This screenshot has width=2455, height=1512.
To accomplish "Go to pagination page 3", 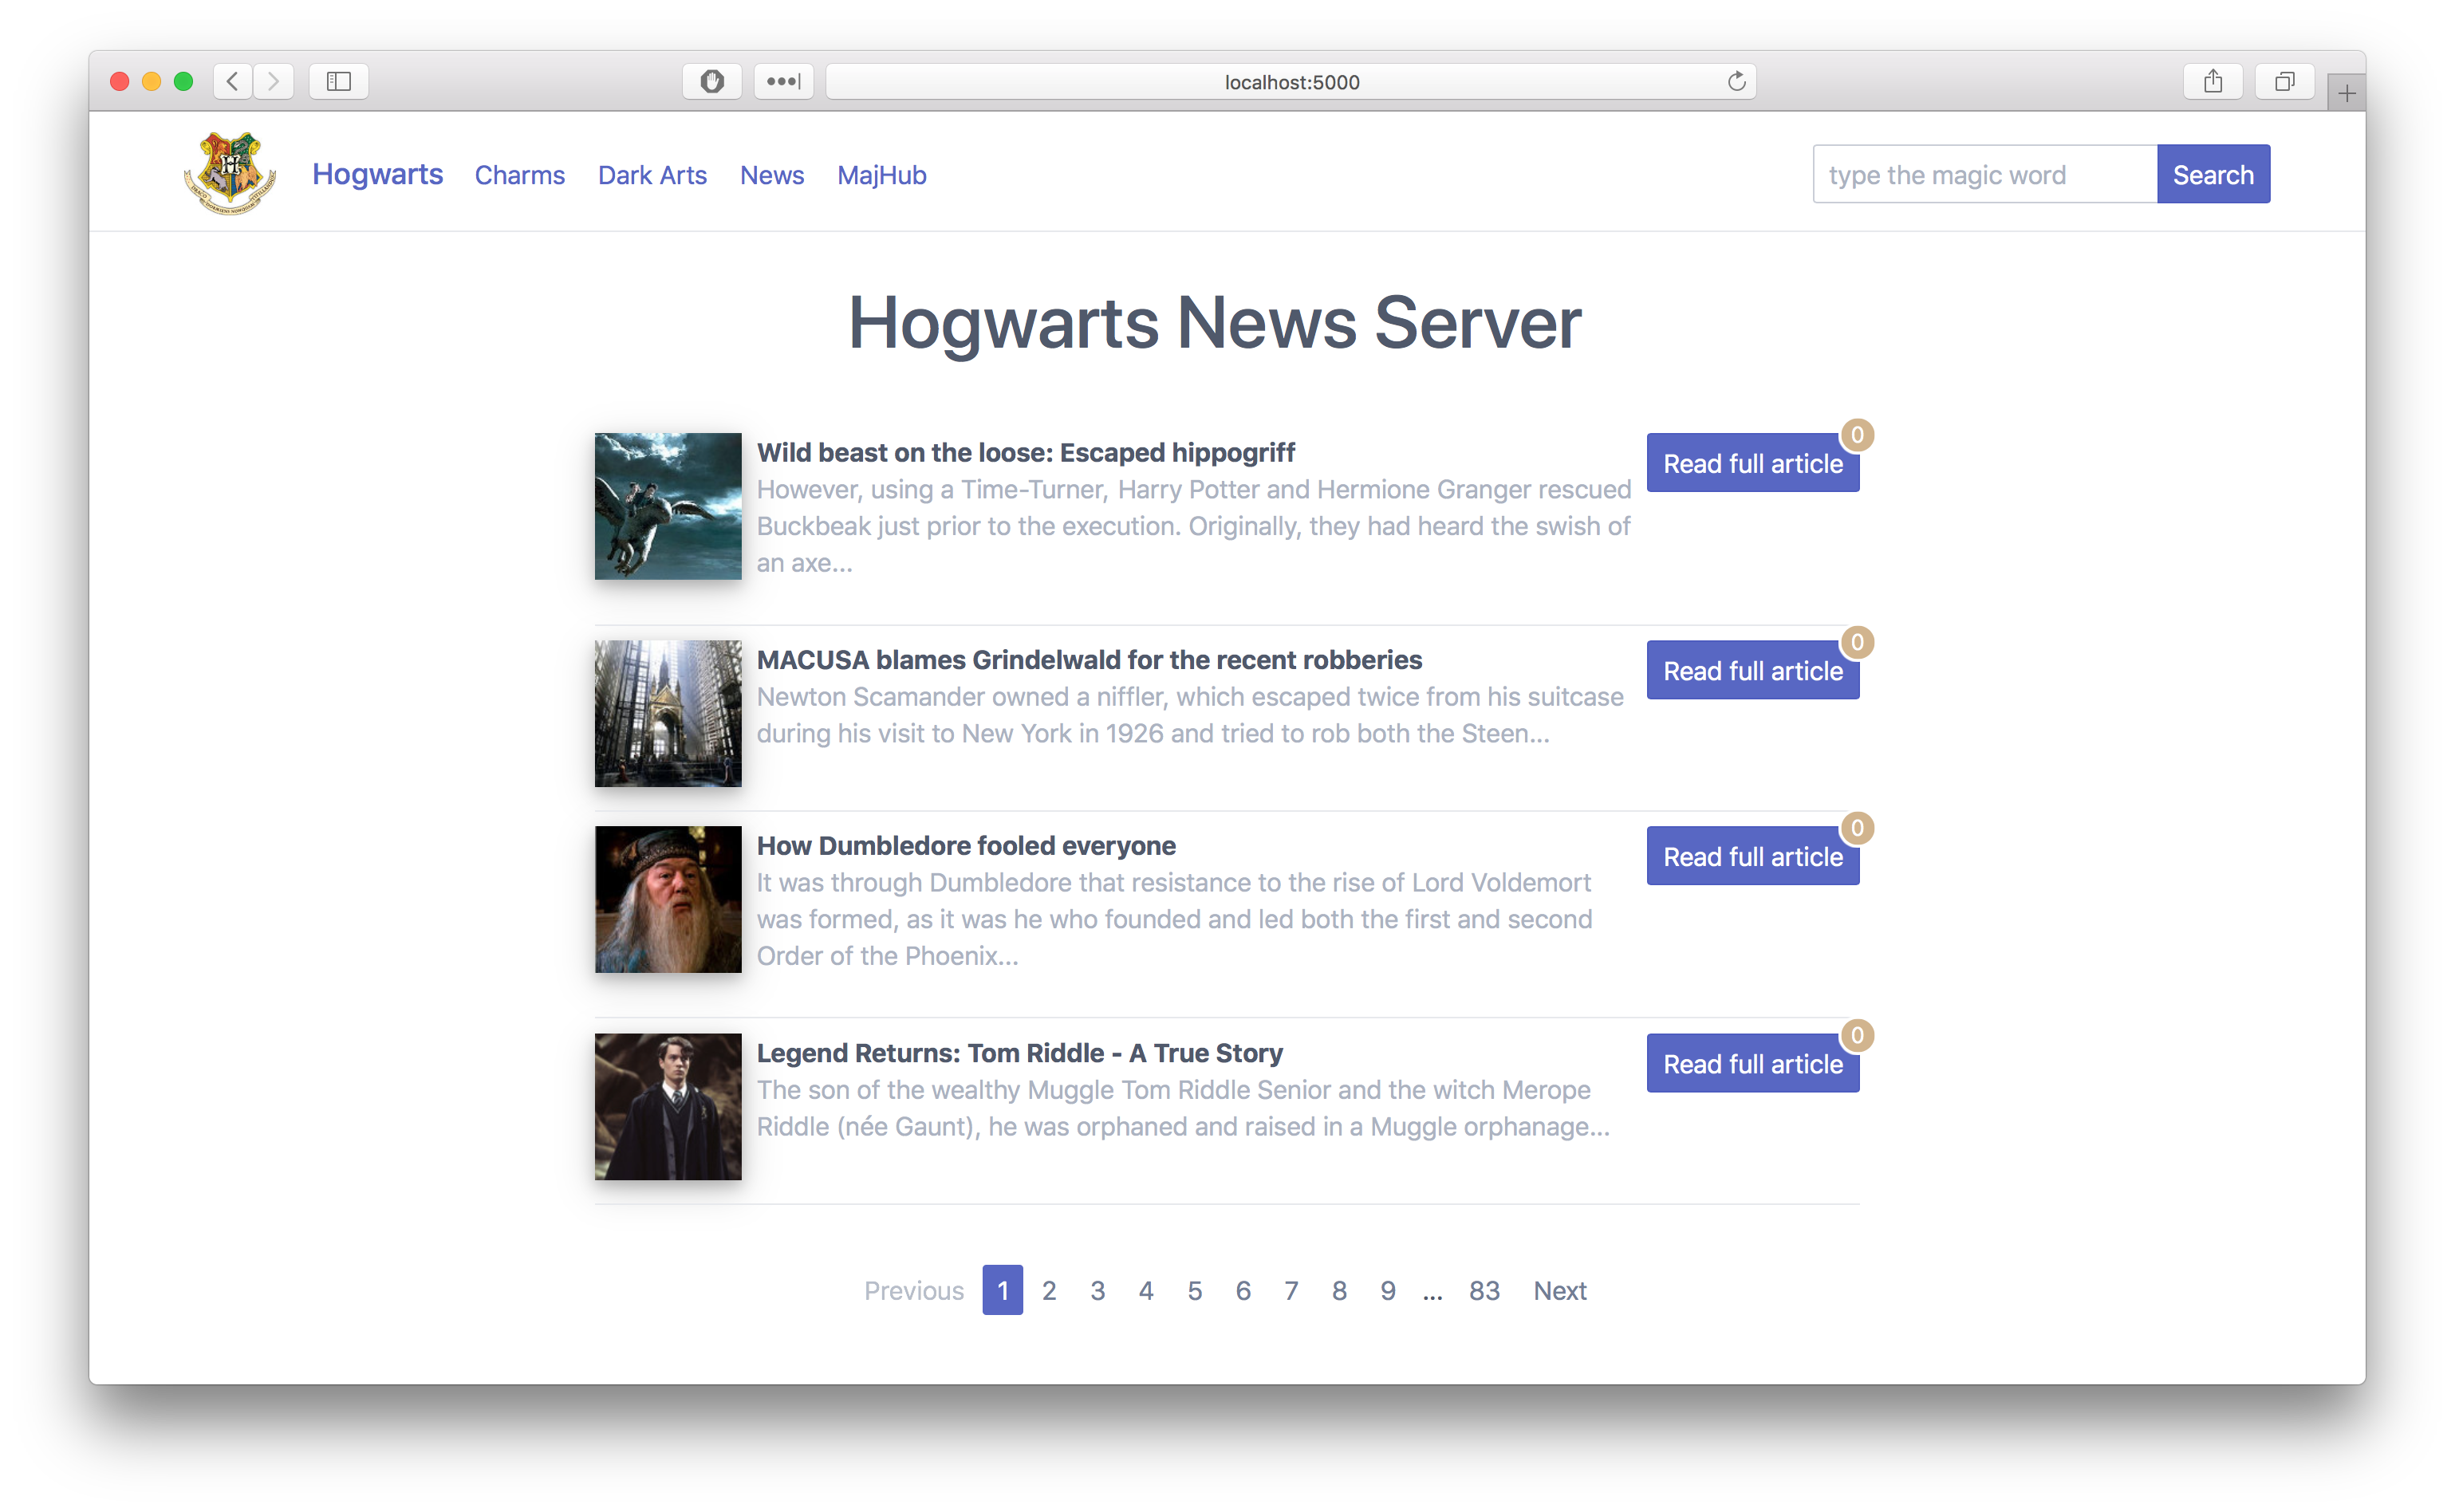I will pos(1097,1290).
